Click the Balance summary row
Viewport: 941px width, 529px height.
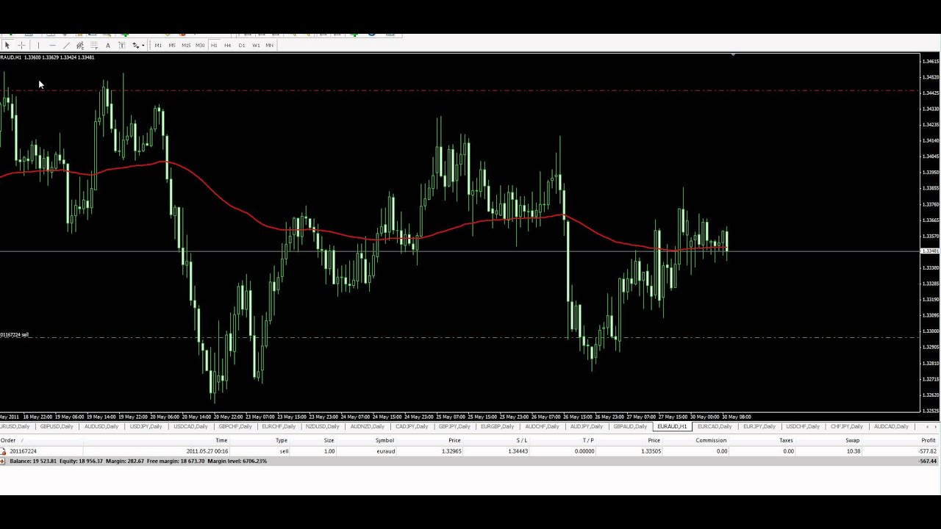470,461
